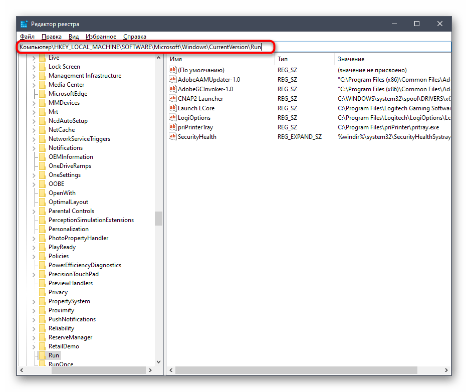Click the Mrt folder icon

(43, 112)
